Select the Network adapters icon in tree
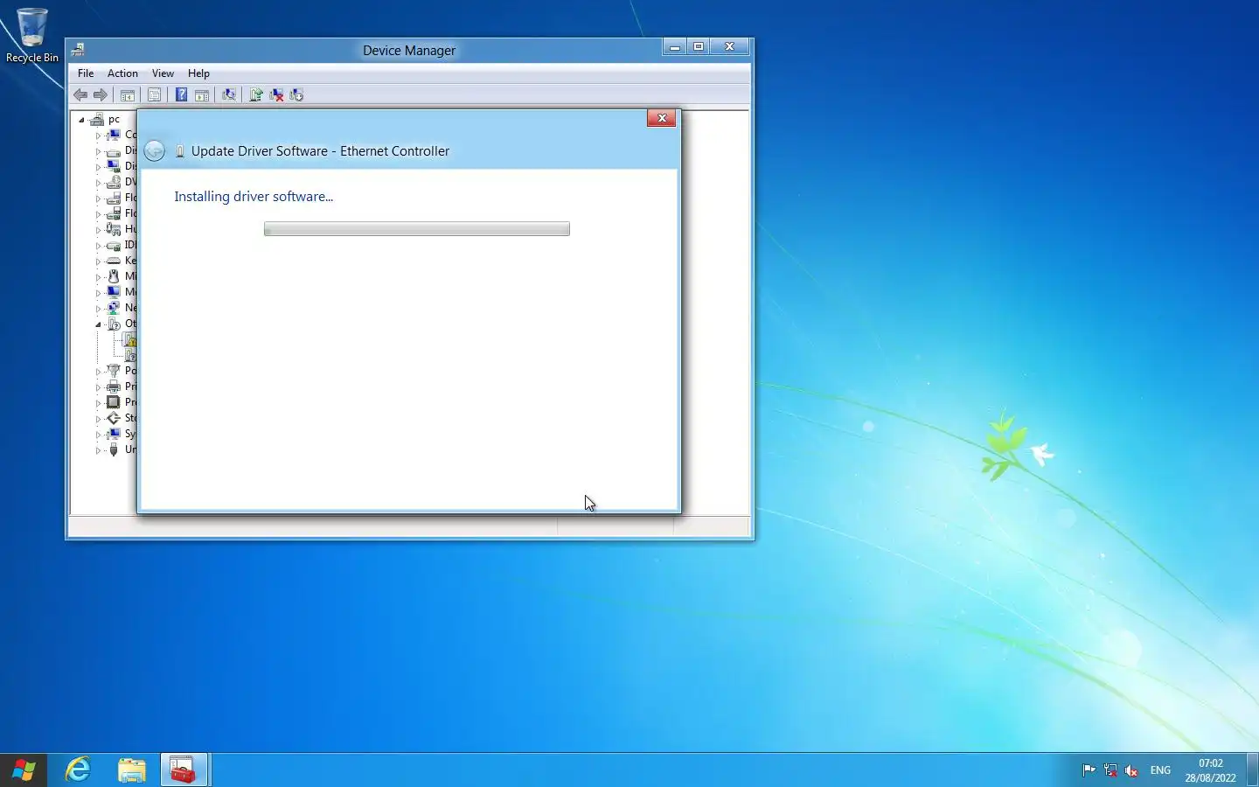The height and width of the screenshot is (787, 1259). point(114,308)
